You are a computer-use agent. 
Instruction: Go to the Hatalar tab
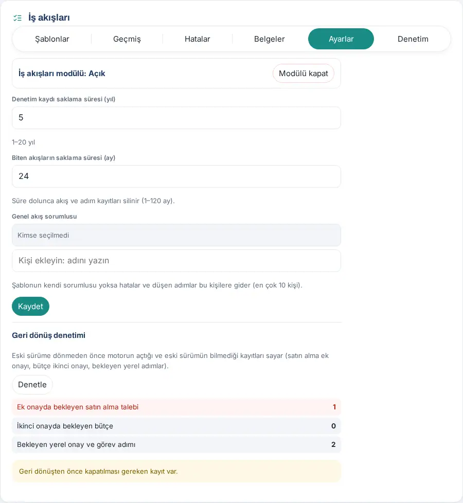198,39
